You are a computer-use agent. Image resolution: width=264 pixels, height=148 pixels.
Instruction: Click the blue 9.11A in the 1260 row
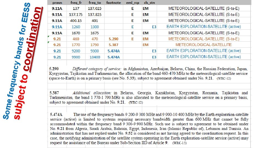[x=57, y=27]
